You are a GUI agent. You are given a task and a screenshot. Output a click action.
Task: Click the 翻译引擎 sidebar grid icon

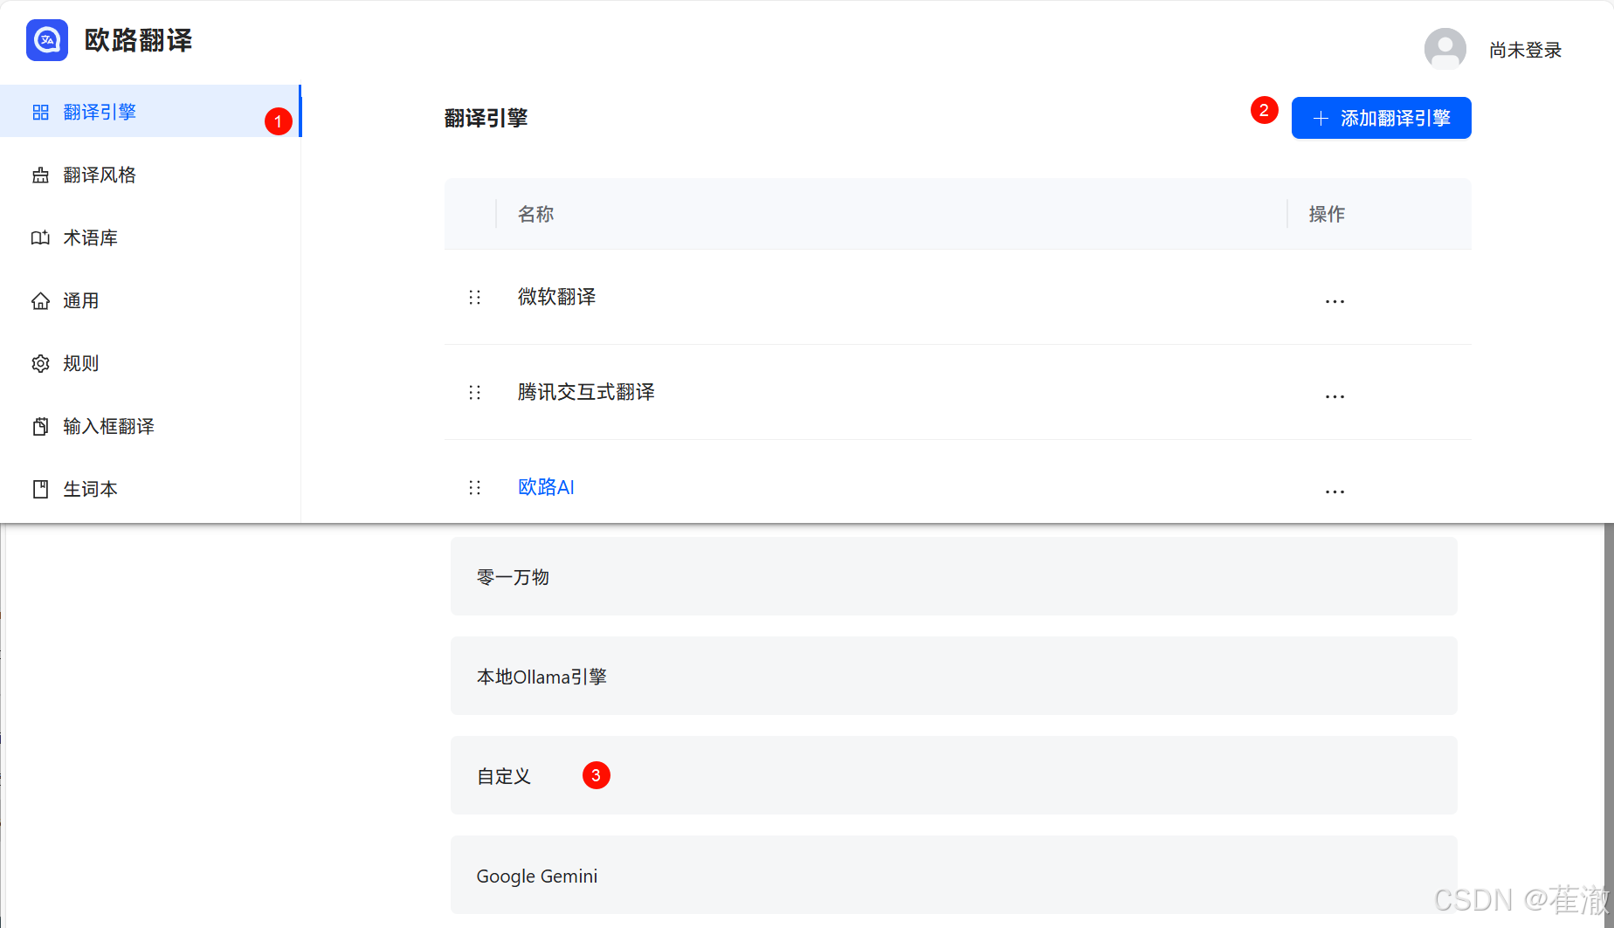click(40, 112)
